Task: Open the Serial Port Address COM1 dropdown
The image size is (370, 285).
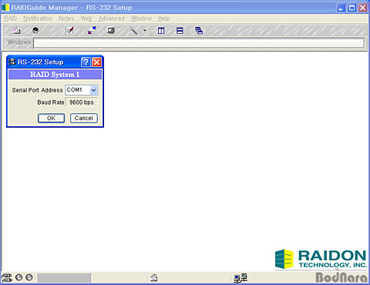Action: [93, 90]
